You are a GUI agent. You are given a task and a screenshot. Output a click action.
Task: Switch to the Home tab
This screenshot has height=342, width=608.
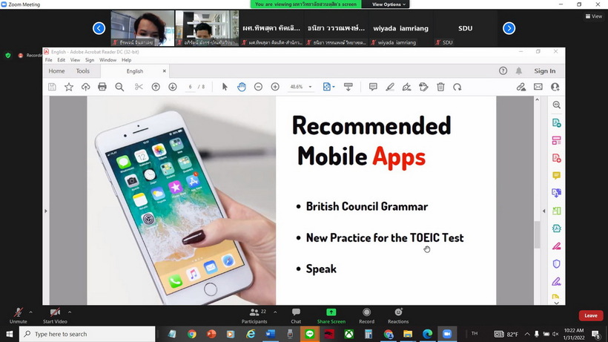(56, 71)
